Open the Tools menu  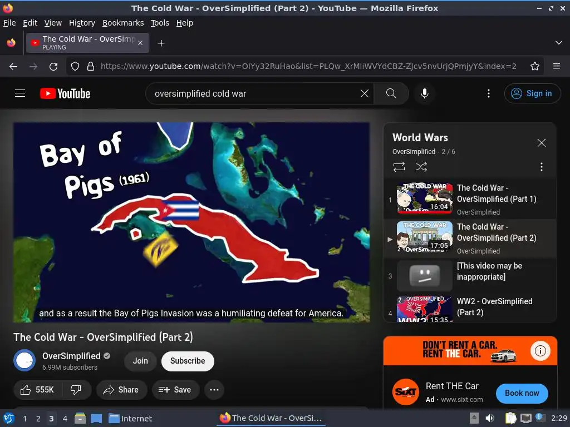[x=160, y=23]
